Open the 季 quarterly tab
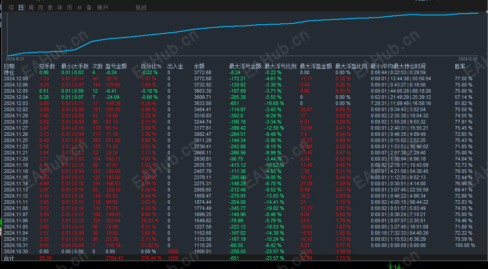488x269 pixels. (x=50, y=7)
